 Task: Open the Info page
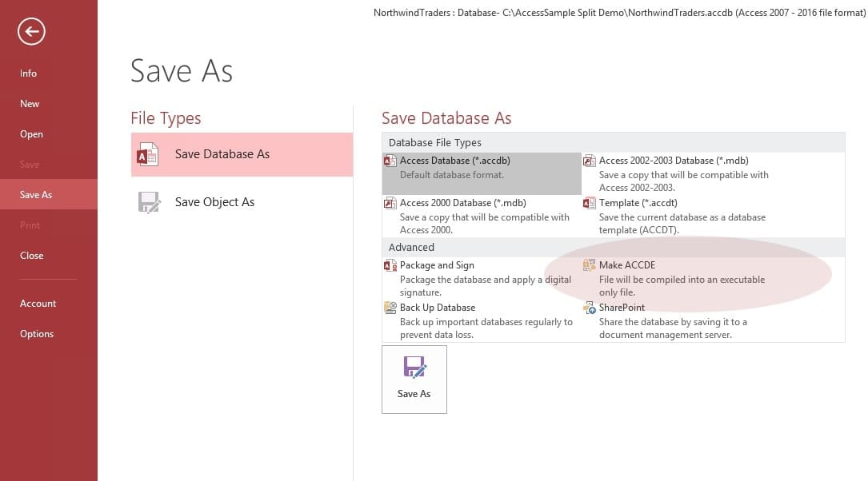(49, 74)
